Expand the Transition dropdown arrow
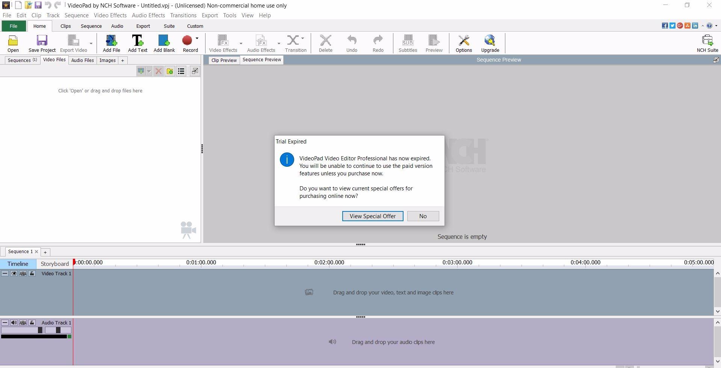The width and height of the screenshot is (721, 368). (x=302, y=38)
